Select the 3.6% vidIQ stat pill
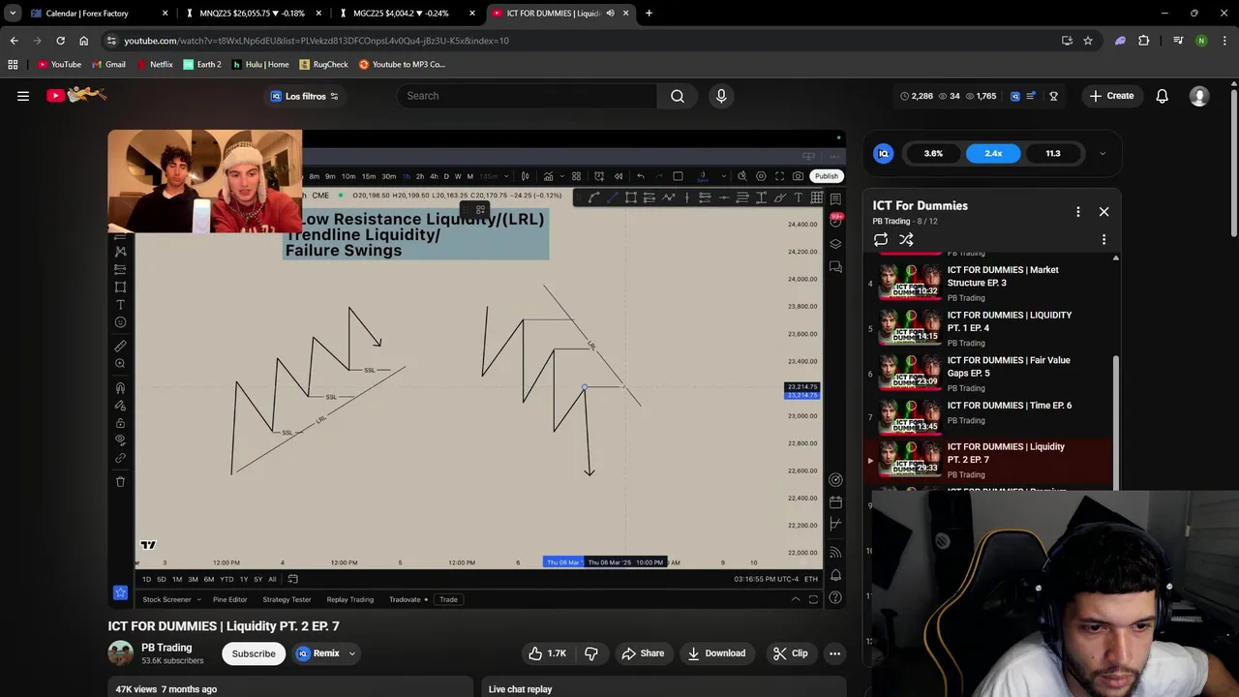The height and width of the screenshot is (697, 1239). (933, 153)
